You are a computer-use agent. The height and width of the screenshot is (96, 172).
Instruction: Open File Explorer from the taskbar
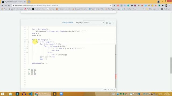[x=10, y=94]
